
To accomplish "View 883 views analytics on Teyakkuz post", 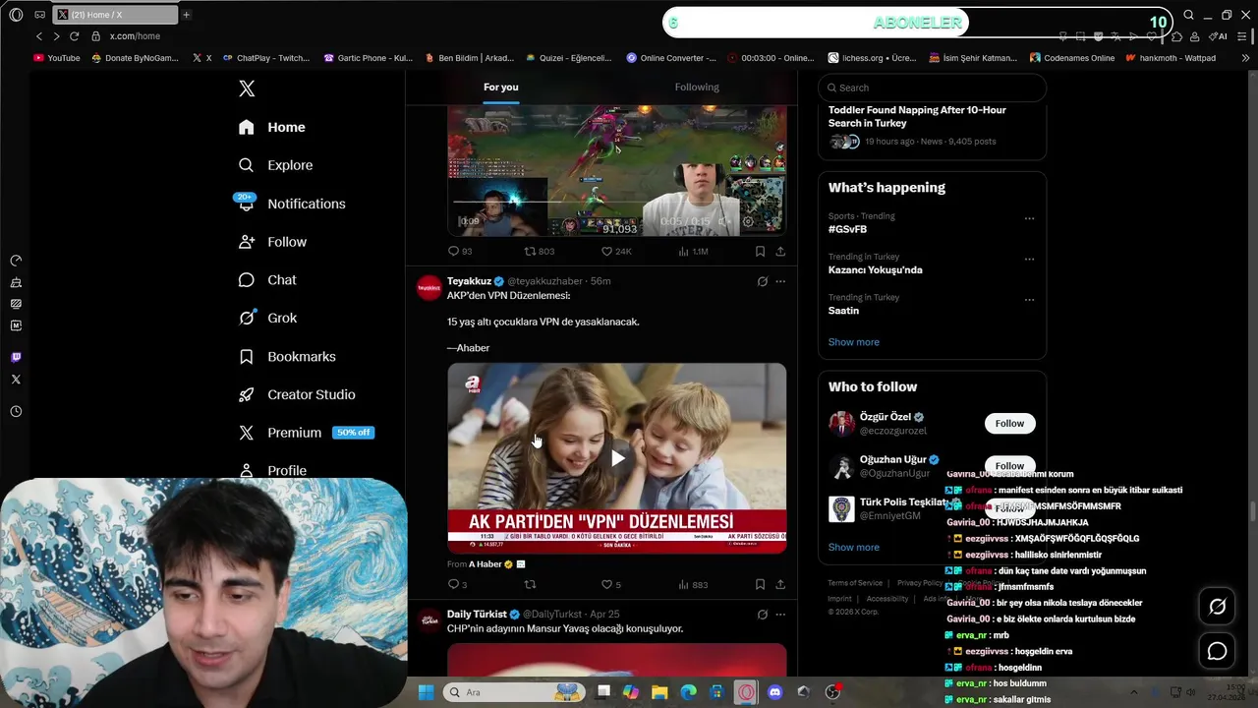I will click(693, 584).
